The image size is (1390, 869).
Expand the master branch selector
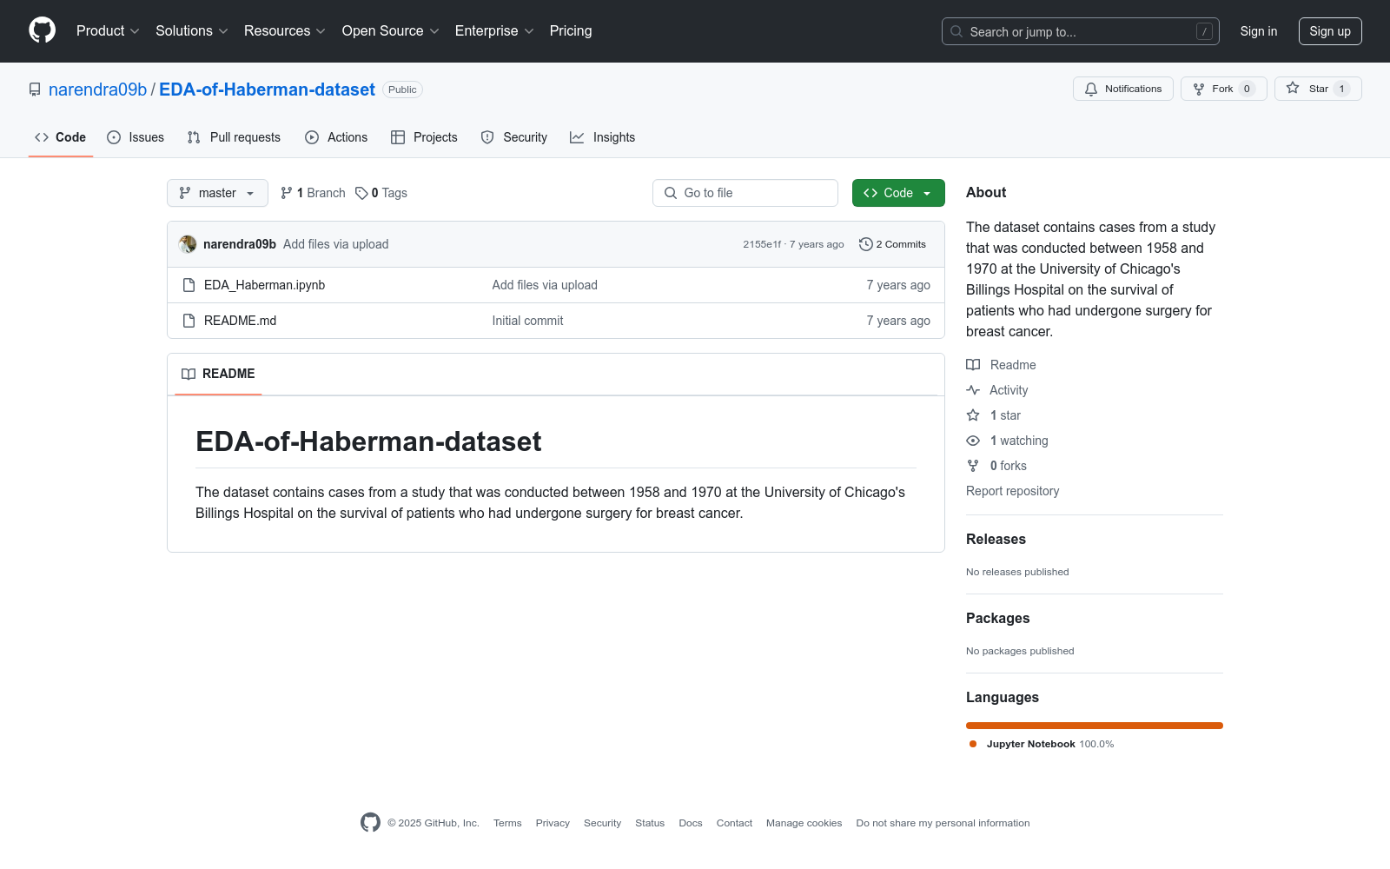tap(217, 193)
